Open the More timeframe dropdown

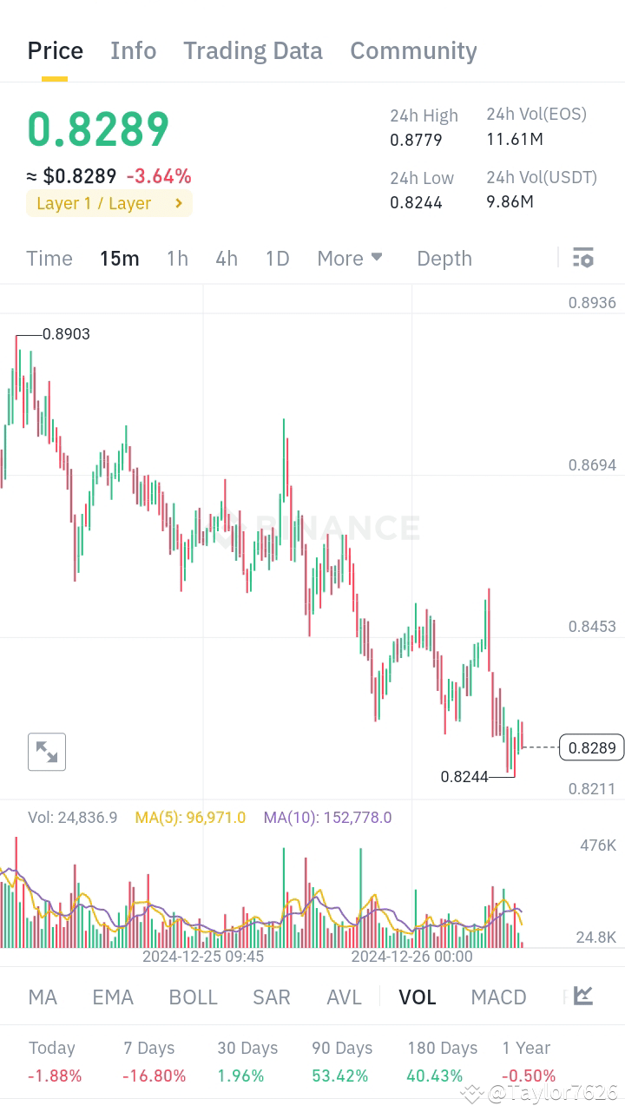coord(350,258)
